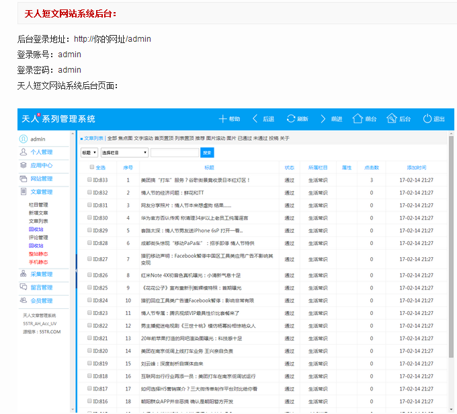
Task: Click the 帮助 (help) plus icon
Action: (223, 119)
